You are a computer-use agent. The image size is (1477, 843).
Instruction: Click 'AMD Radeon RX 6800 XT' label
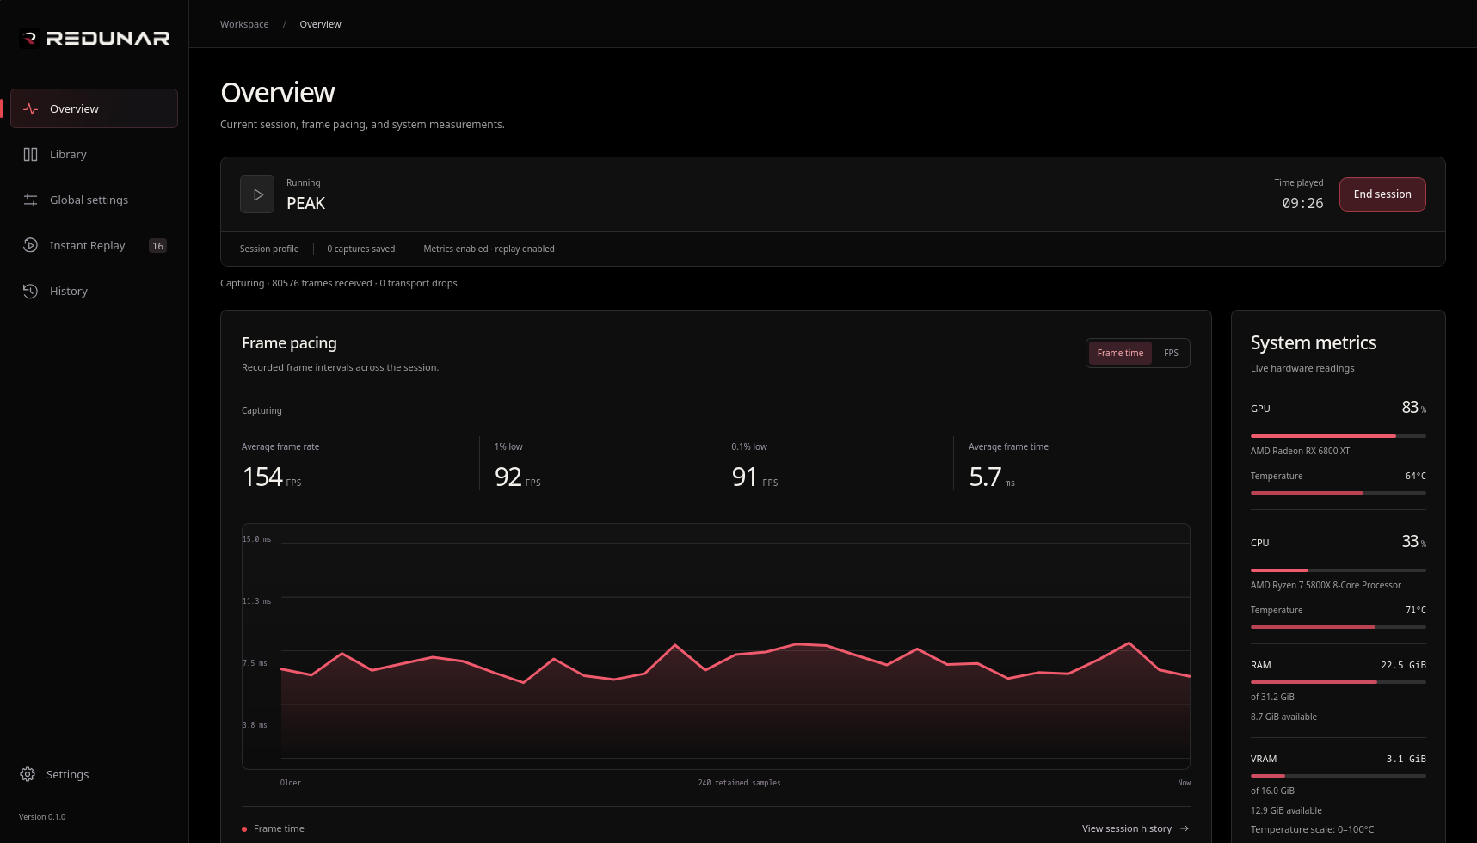point(1300,452)
